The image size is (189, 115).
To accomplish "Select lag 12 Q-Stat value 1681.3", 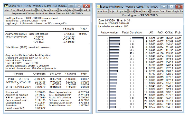I will [169, 71].
